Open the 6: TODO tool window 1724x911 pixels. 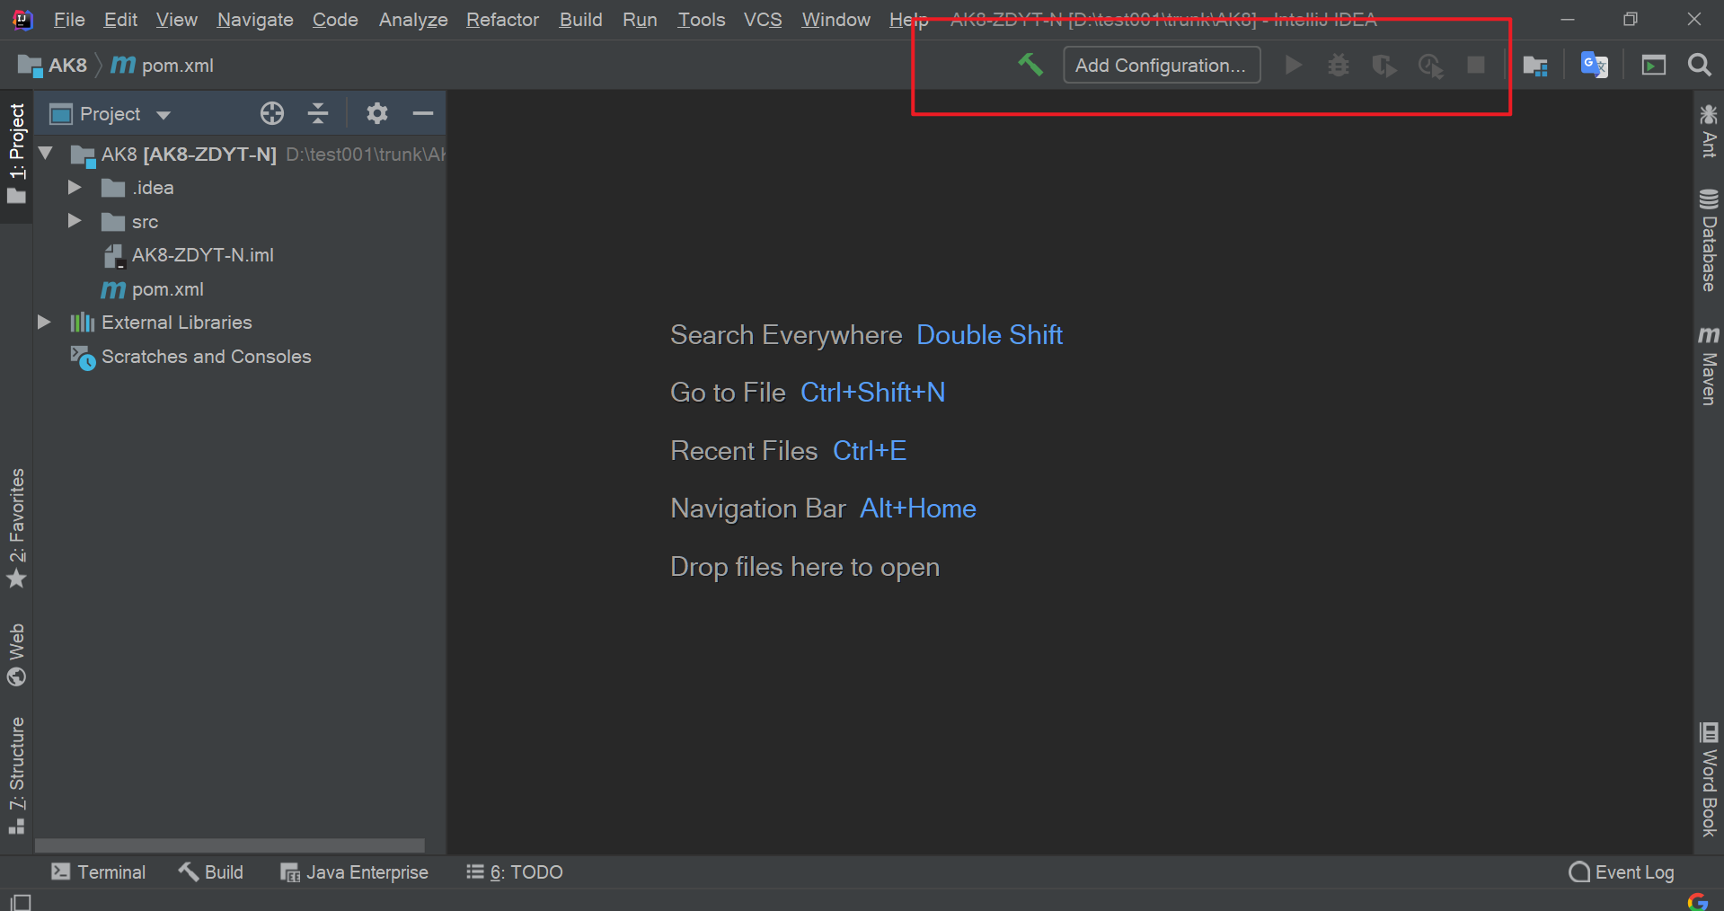[x=515, y=872]
